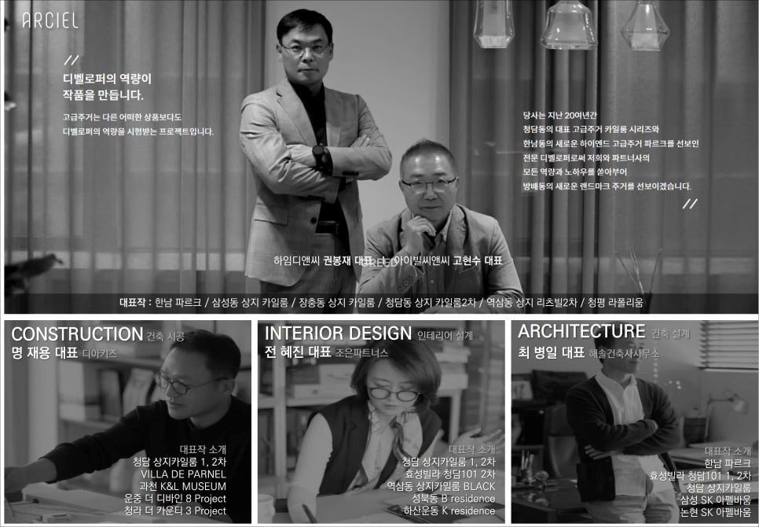This screenshot has height=527, width=759.
Task: Click the 한남 파르크 text in 대표작 bar
Action: click(x=178, y=303)
